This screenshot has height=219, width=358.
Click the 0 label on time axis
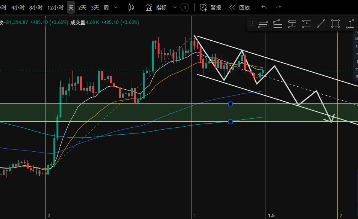[49, 215]
